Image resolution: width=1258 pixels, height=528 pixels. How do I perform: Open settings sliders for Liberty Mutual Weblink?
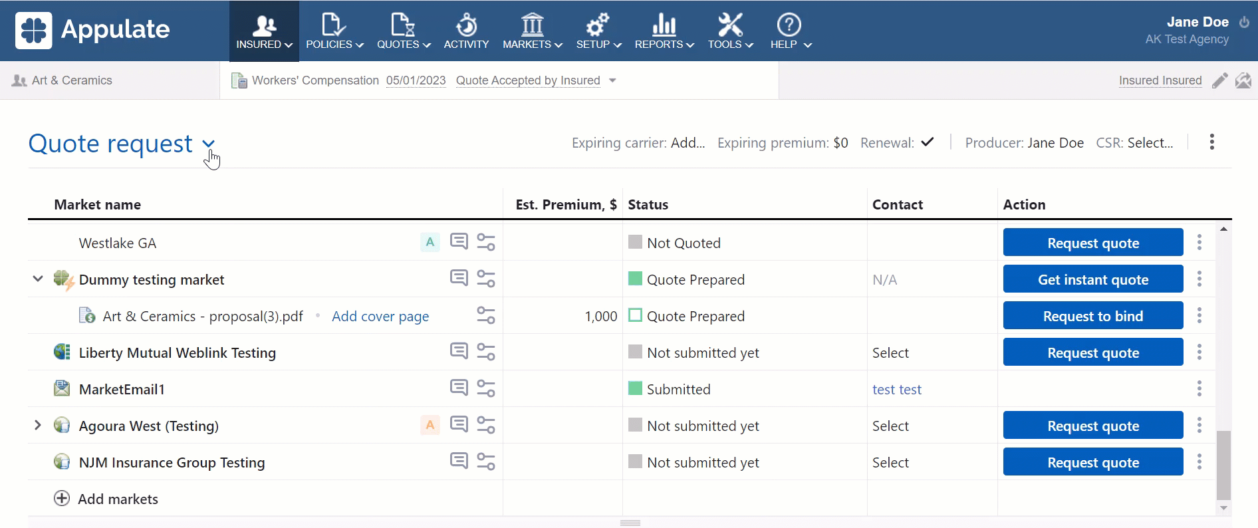click(486, 352)
